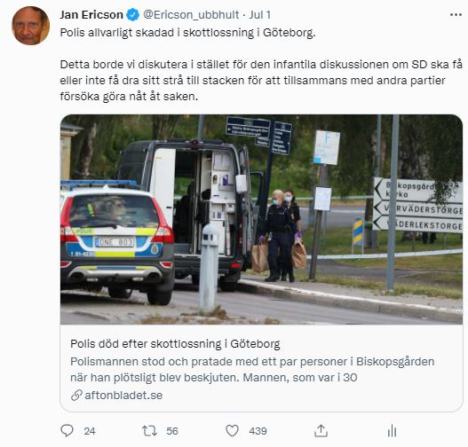Click the tweet text about Göteborg
Image resolution: width=468 pixels, height=447 pixels.
(x=187, y=33)
